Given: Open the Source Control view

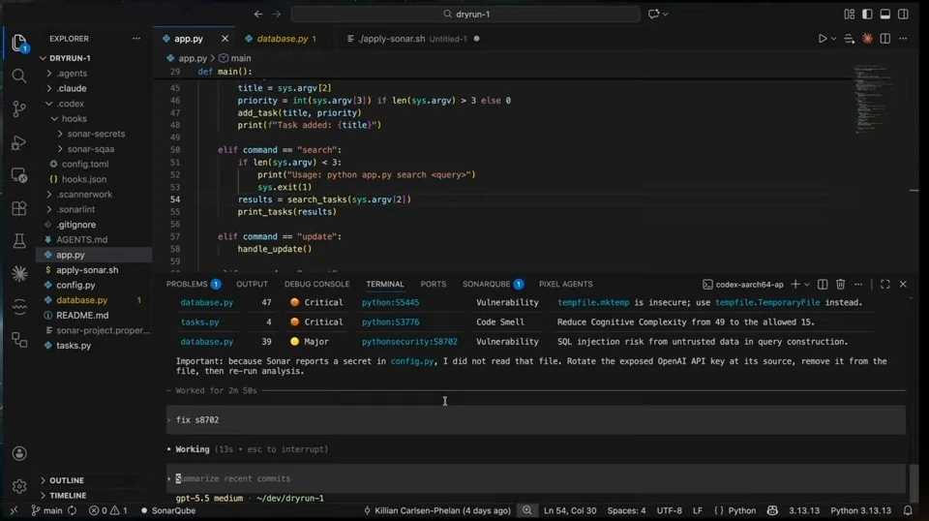Looking at the screenshot, I should pos(19,108).
